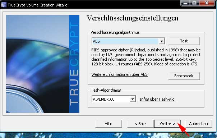Click the FIPS-approved cipher description text

(x=146, y=57)
